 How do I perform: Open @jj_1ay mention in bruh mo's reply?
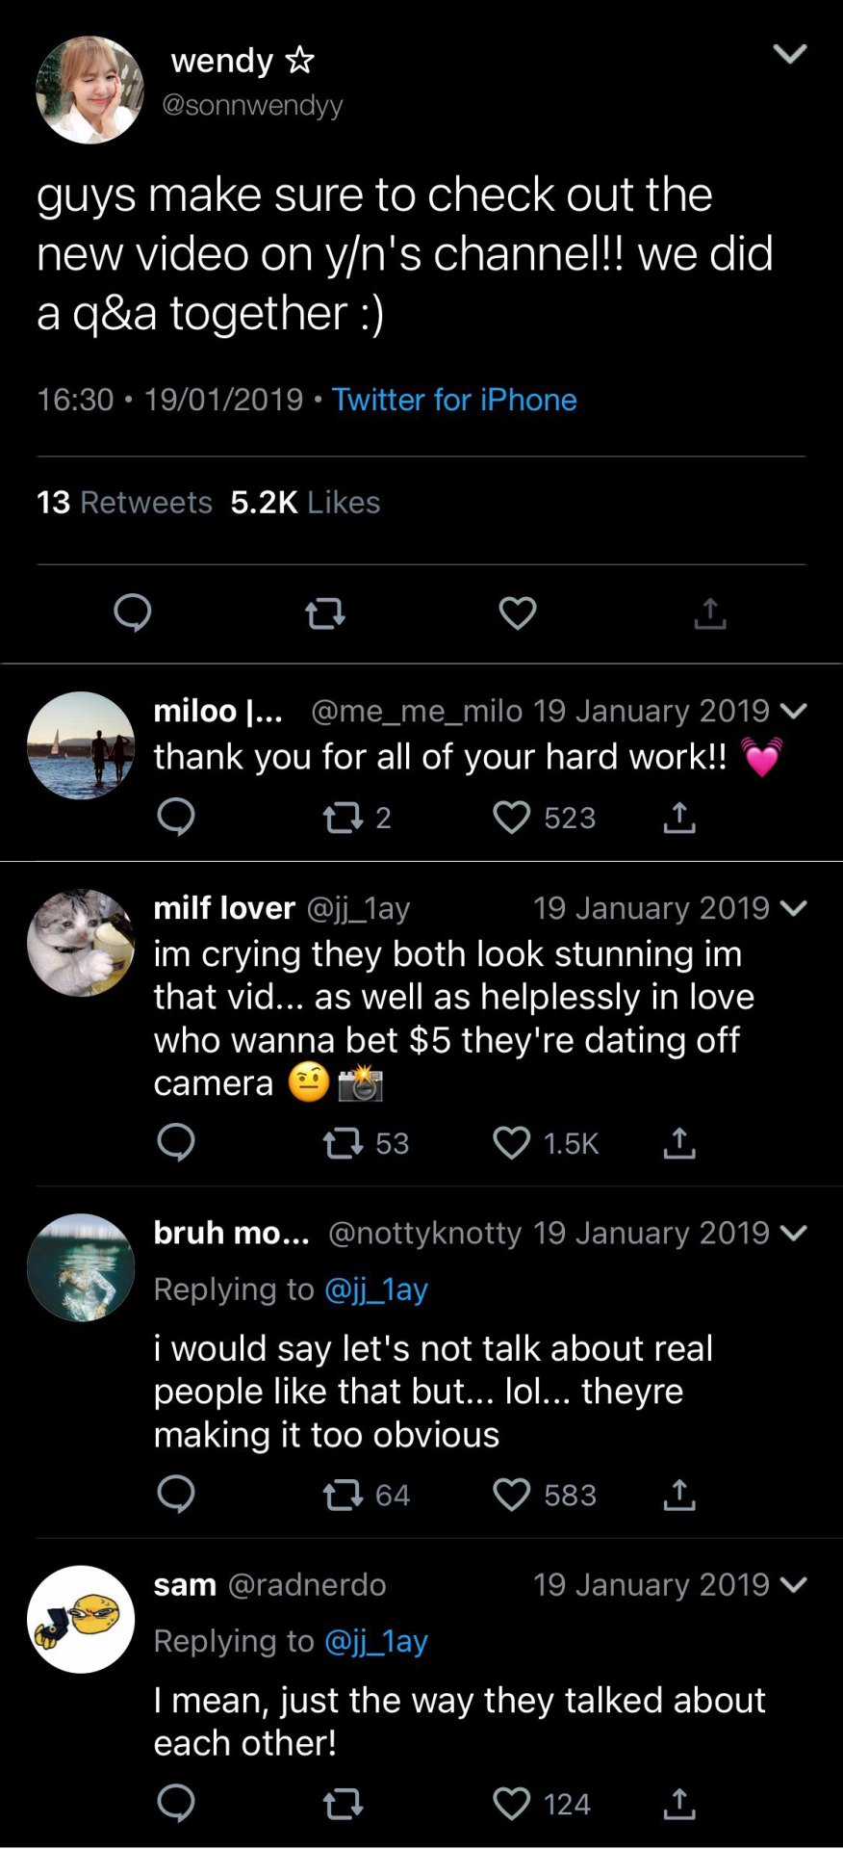376,1289
